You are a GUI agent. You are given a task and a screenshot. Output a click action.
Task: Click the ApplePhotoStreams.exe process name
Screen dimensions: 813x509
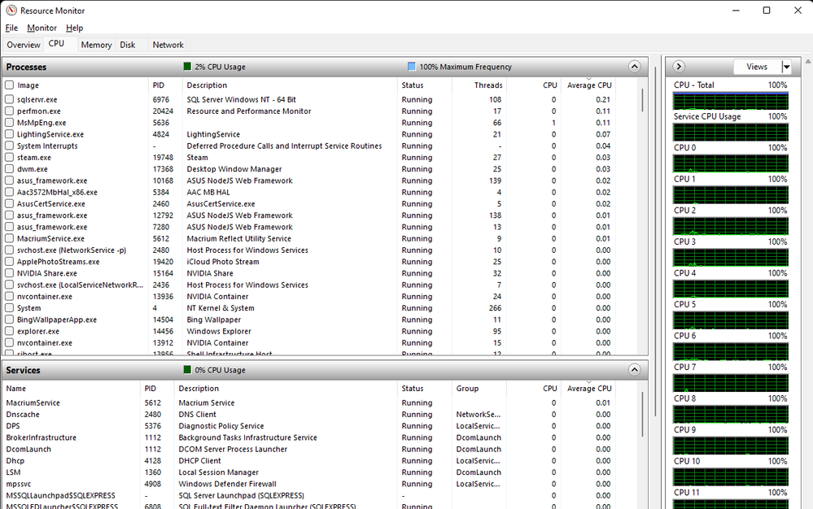point(58,262)
